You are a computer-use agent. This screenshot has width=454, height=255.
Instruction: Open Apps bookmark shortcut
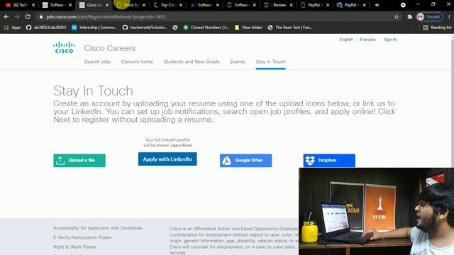coord(12,28)
